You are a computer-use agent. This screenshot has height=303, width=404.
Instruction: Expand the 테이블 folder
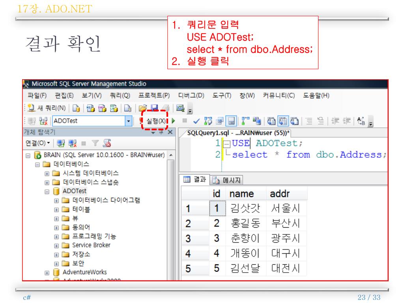click(56, 210)
